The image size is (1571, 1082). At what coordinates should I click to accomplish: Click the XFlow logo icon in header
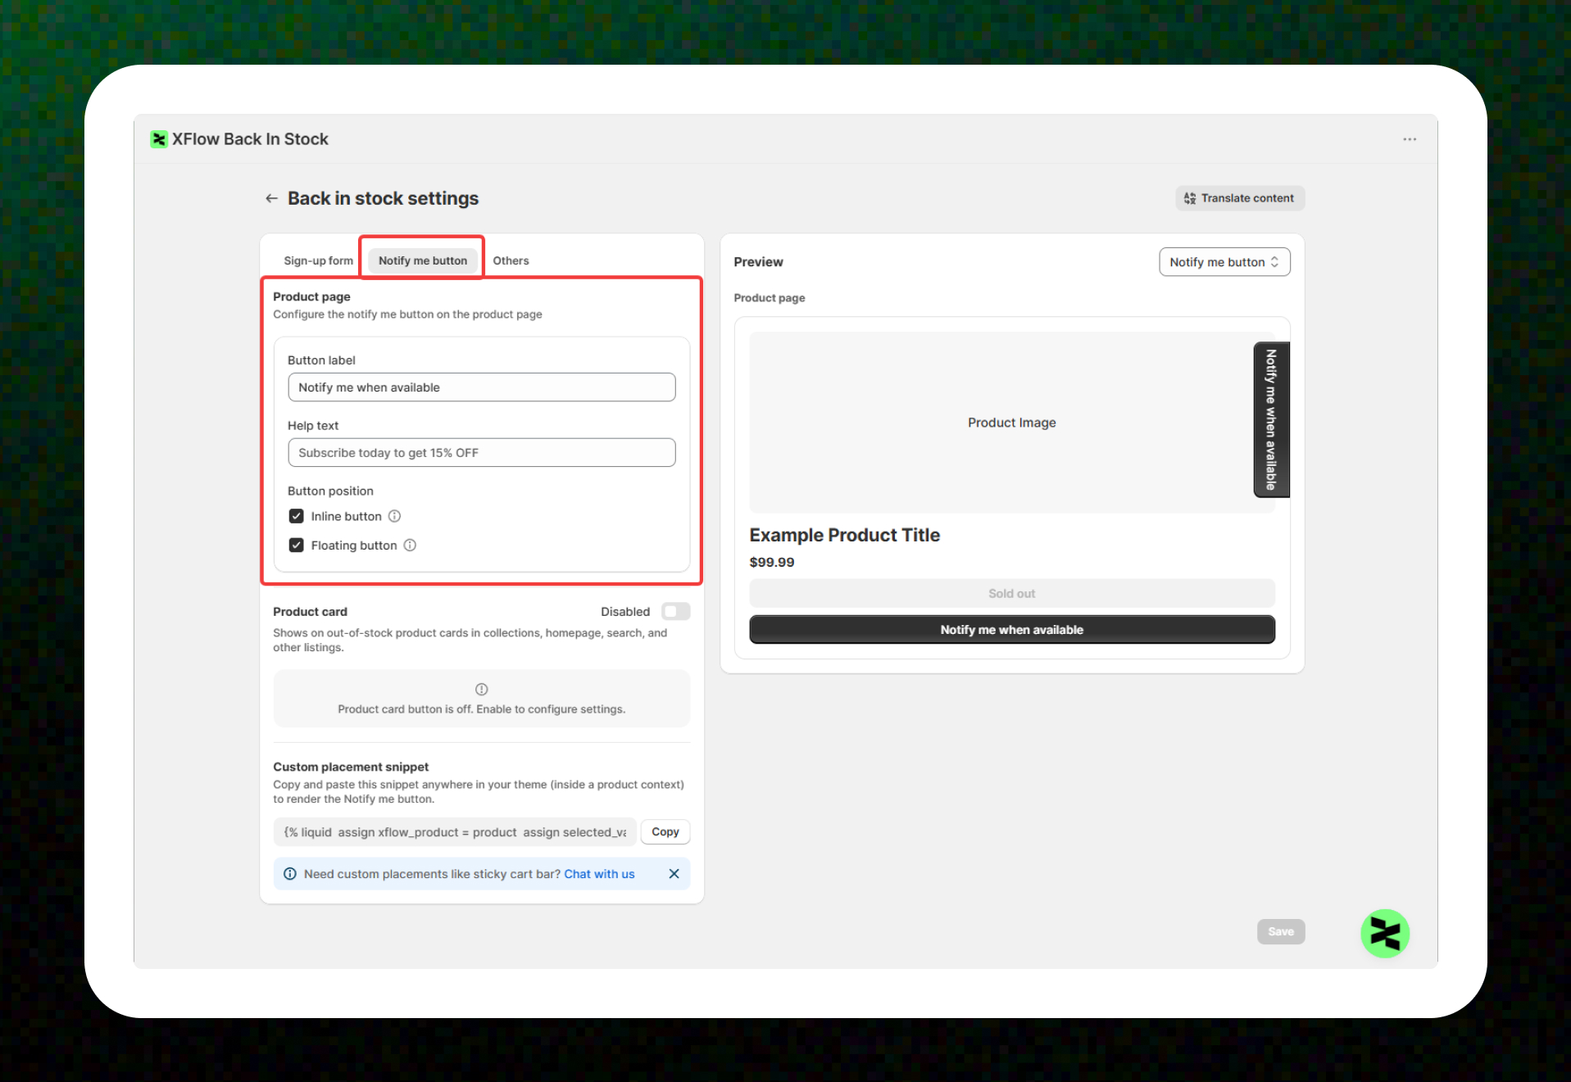click(x=159, y=139)
